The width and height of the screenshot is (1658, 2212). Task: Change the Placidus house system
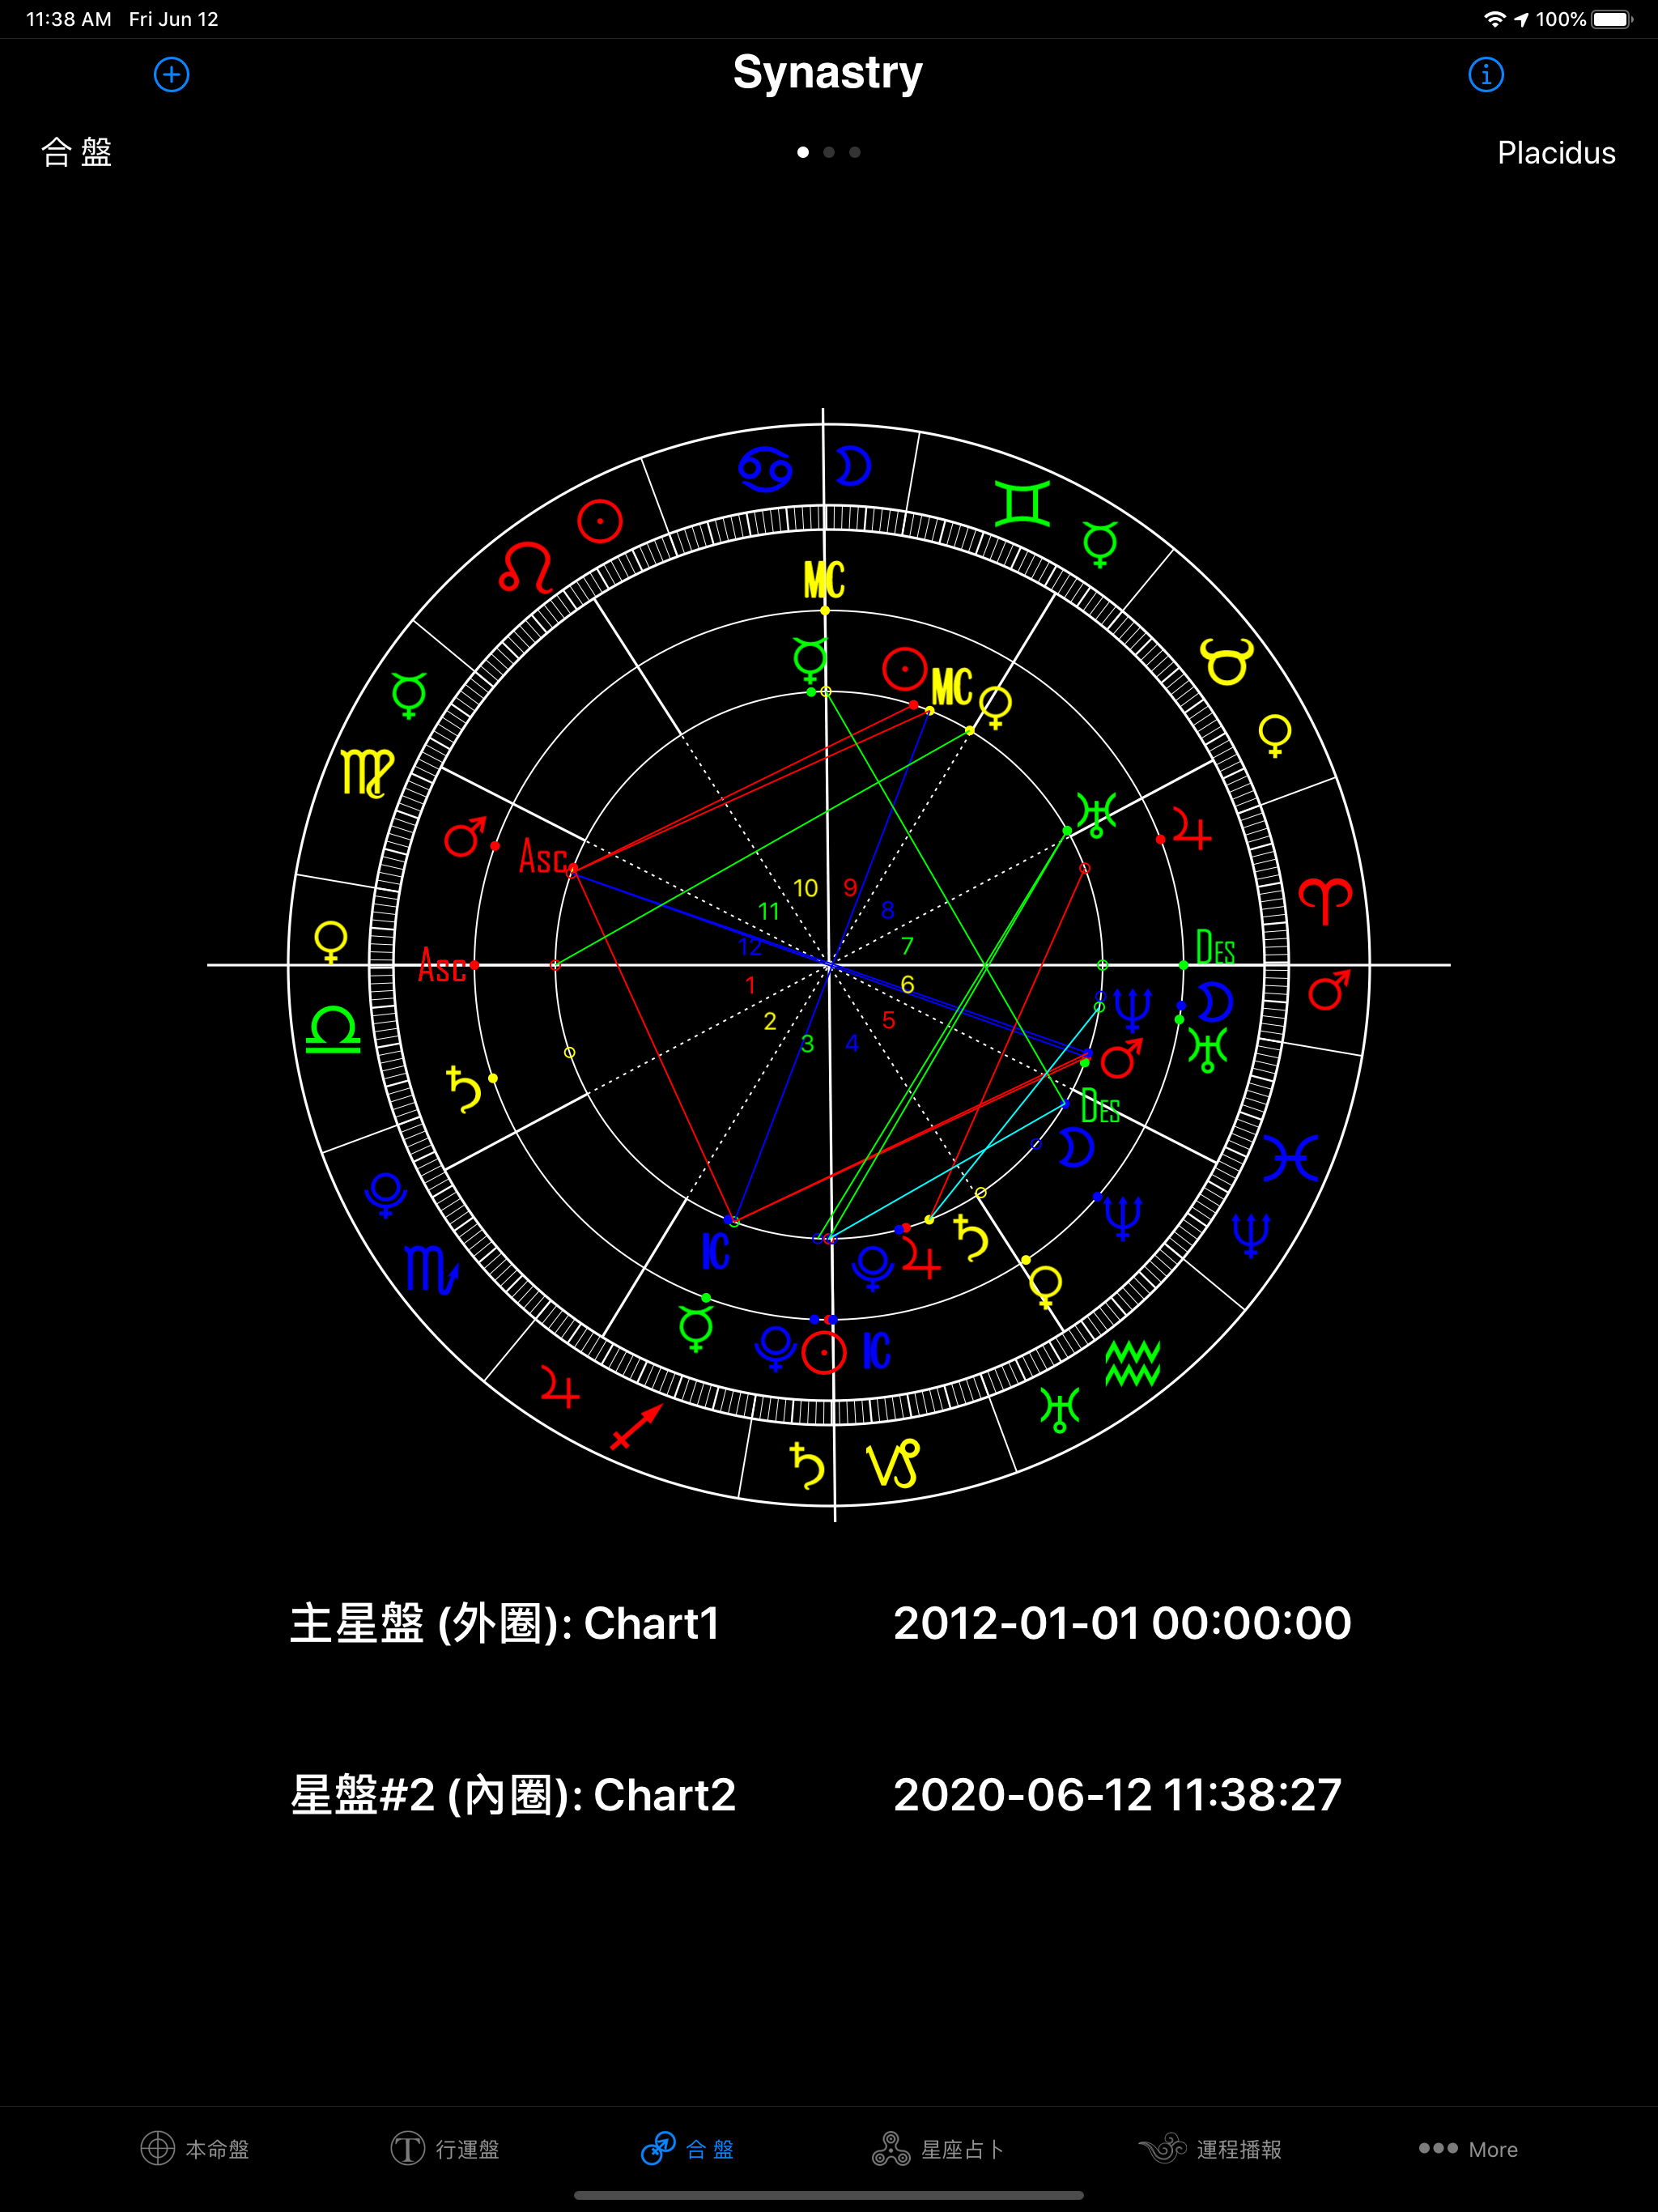click(1556, 153)
